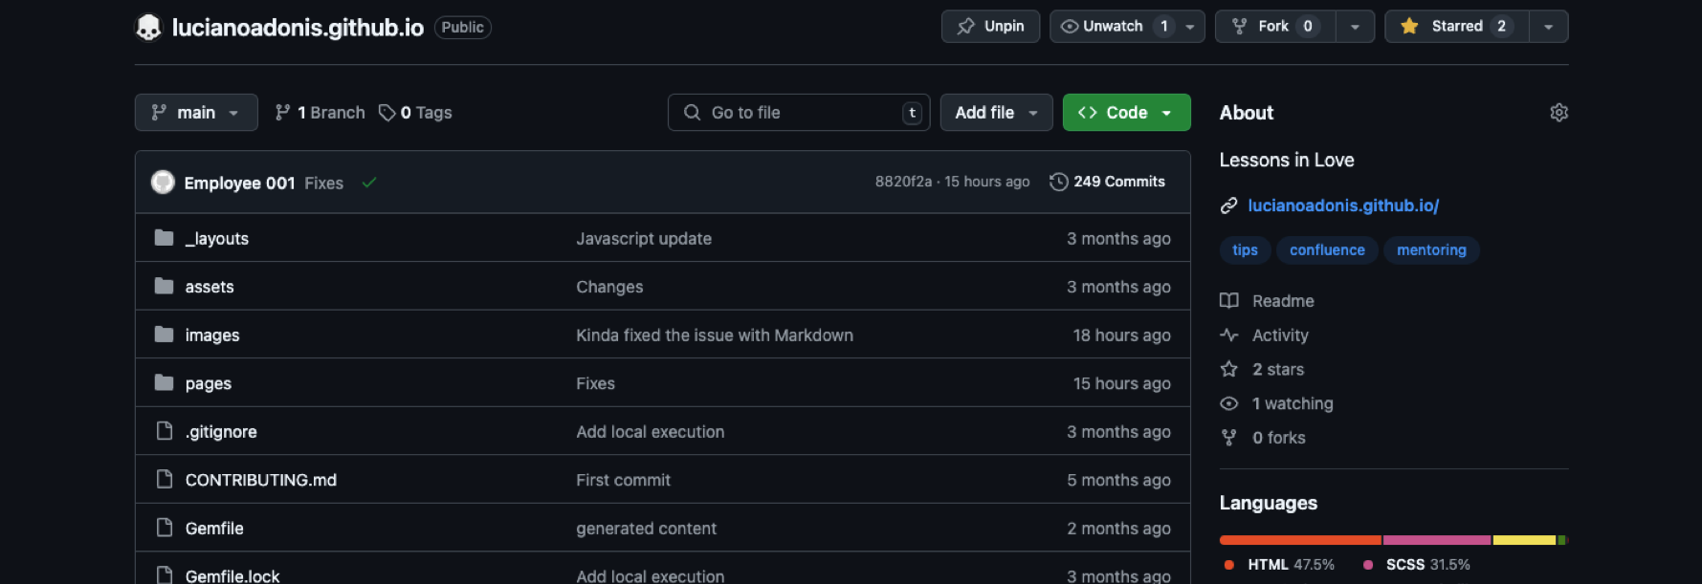Open the Fixes latest commit message

tap(323, 183)
